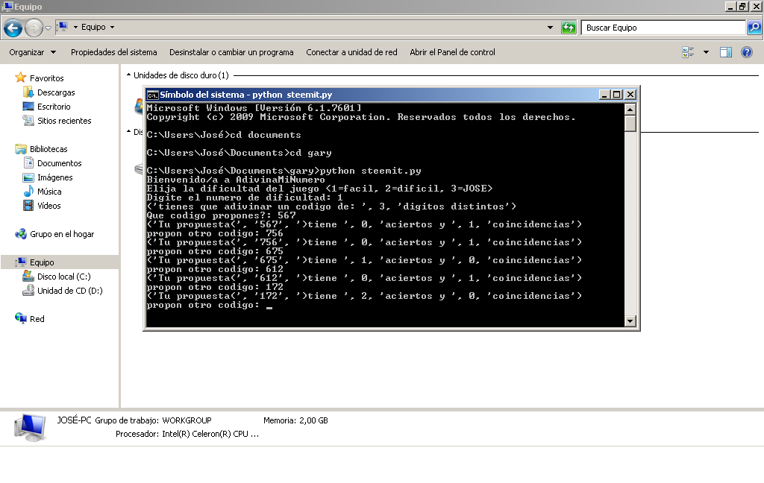Close the Símbolo del sistema window

pos(630,95)
